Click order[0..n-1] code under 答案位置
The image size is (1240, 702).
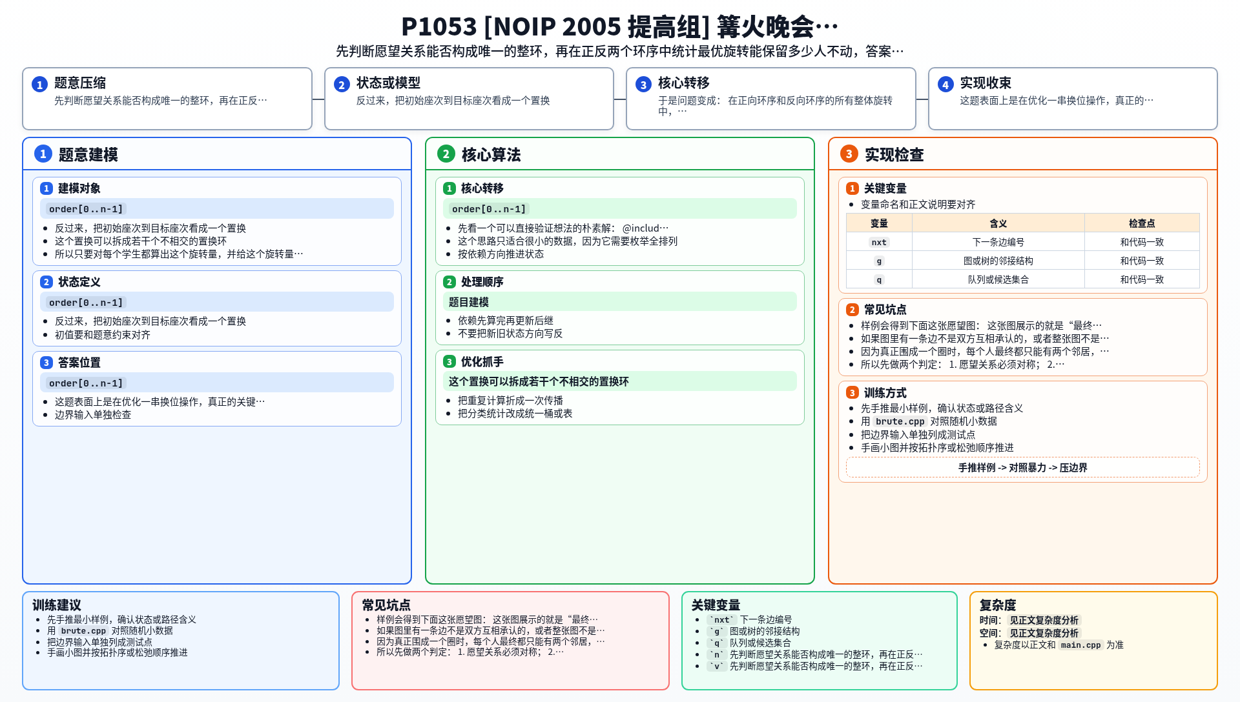click(x=86, y=383)
